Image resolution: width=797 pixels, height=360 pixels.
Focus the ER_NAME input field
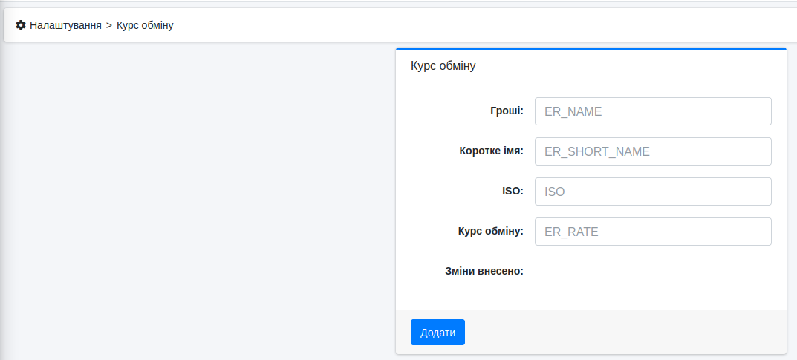[x=653, y=111]
